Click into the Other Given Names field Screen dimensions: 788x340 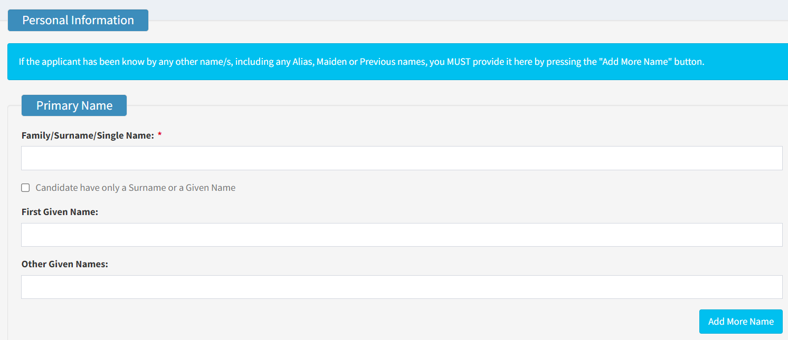[402, 287]
